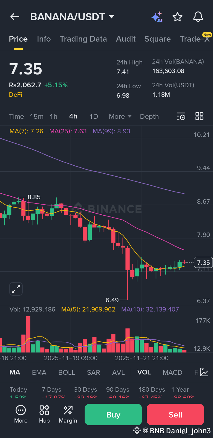Open the Margin trading icon

point(68,415)
